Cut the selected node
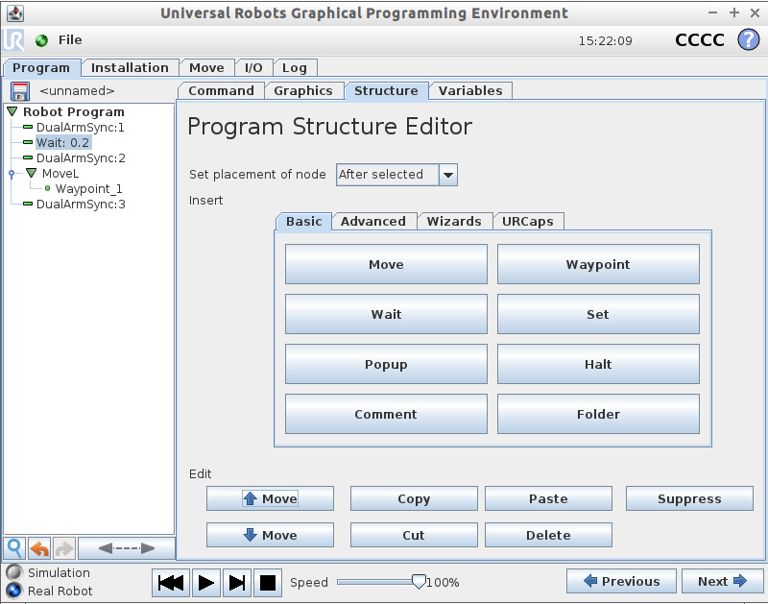Viewport: 768px width, 604px height. 414,535
